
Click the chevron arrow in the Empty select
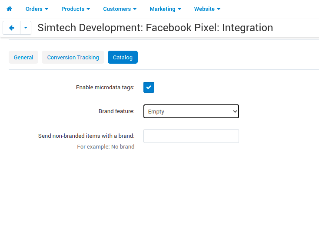(x=235, y=111)
